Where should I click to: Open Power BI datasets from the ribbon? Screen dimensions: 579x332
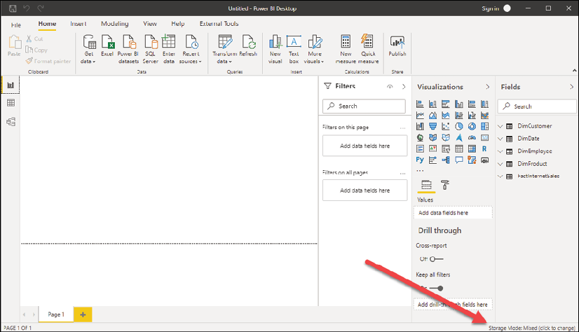tap(128, 50)
